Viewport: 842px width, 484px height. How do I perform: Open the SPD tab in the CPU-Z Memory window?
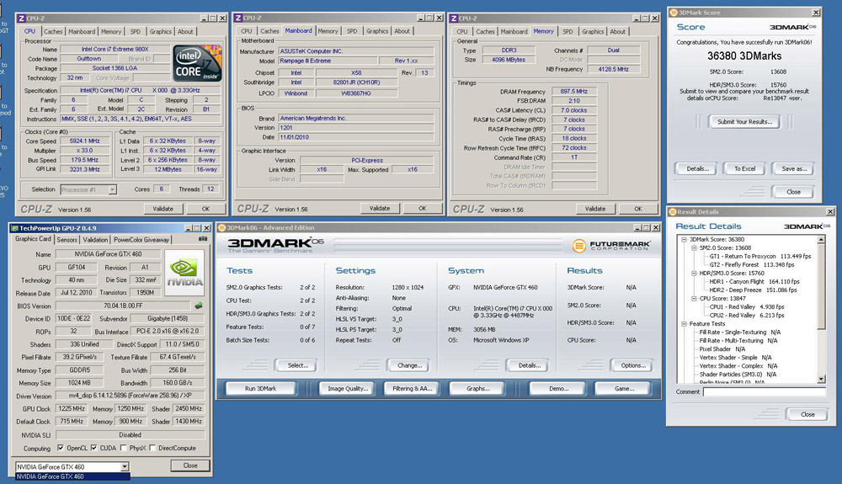click(x=568, y=32)
